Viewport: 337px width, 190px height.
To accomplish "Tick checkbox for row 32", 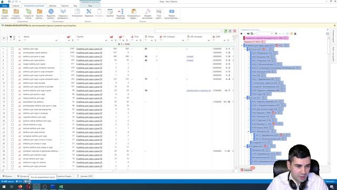I will pos(12,166).
